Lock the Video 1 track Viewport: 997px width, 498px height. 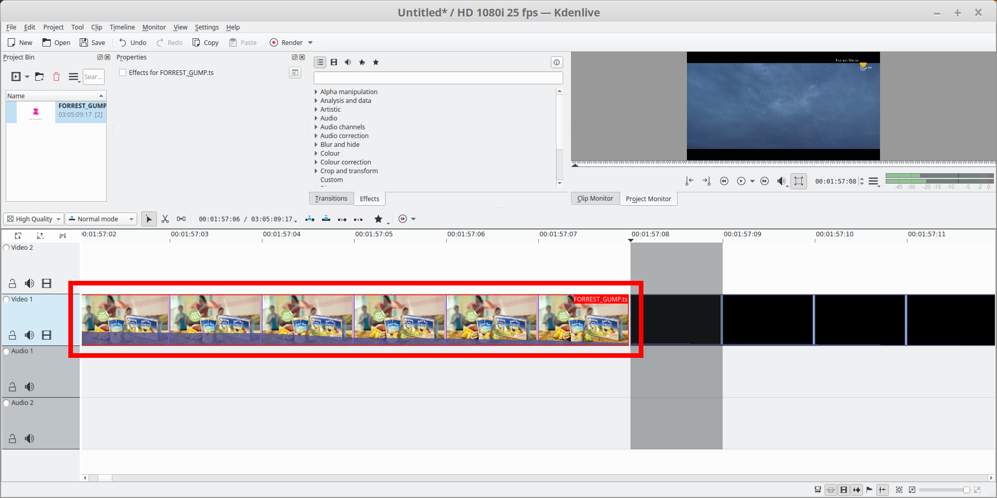pyautogui.click(x=12, y=335)
